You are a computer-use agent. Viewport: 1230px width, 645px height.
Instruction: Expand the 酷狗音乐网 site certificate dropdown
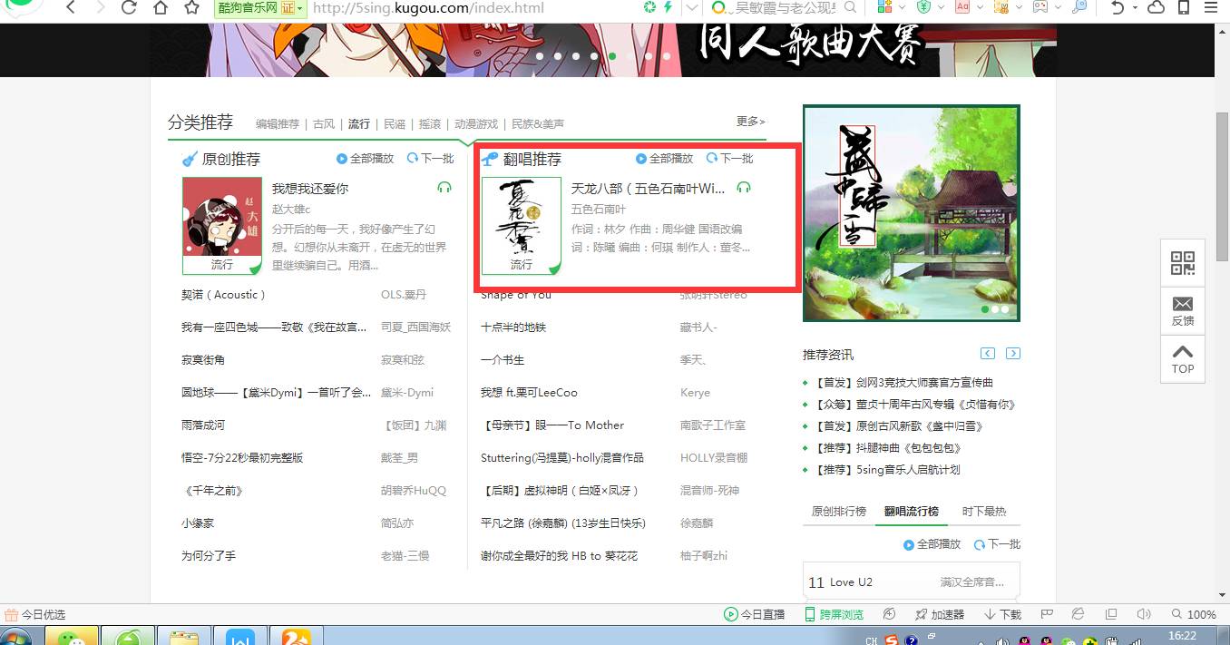(302, 7)
